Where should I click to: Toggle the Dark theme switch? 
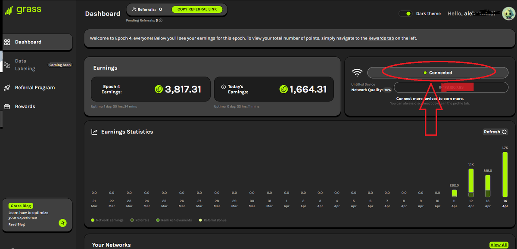pyautogui.click(x=405, y=14)
